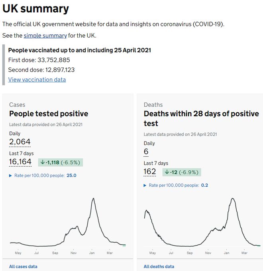
Task: Click the January peak on cases chart
Action: click(x=93, y=199)
